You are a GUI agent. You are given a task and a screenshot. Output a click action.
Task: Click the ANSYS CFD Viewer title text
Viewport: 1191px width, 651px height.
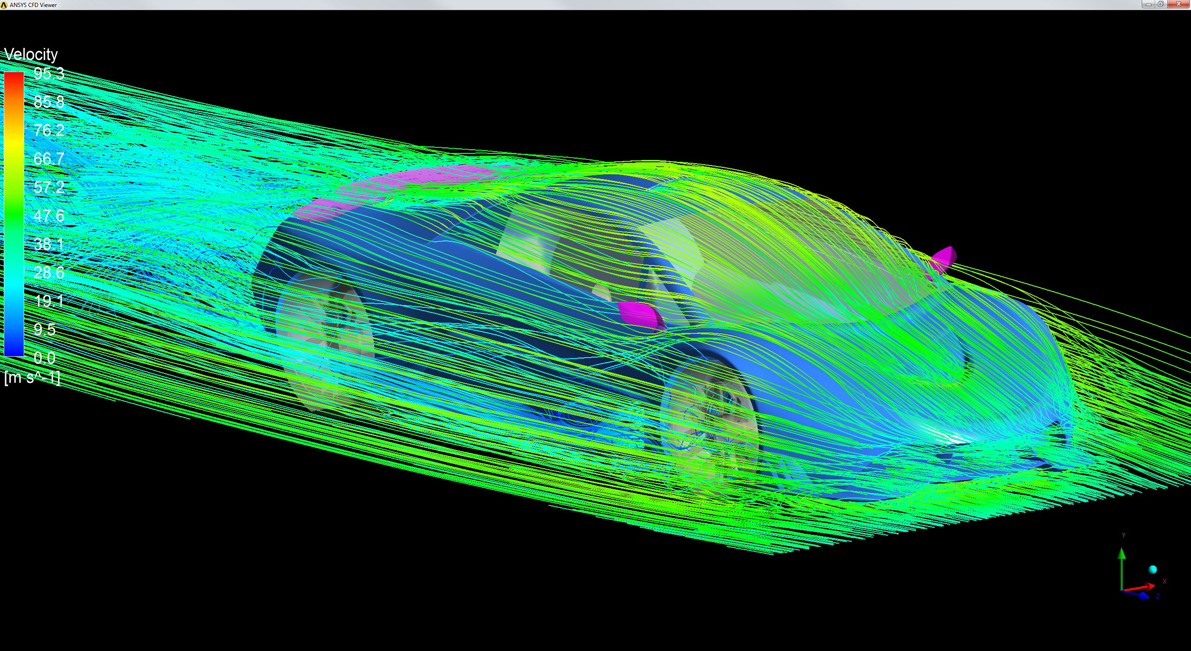tap(33, 5)
